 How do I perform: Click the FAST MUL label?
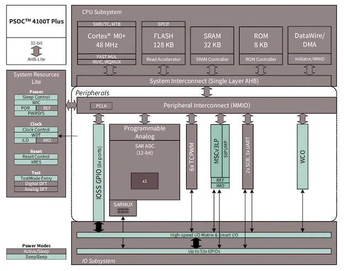point(107,56)
